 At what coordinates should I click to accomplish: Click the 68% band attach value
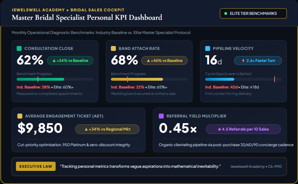point(124,60)
